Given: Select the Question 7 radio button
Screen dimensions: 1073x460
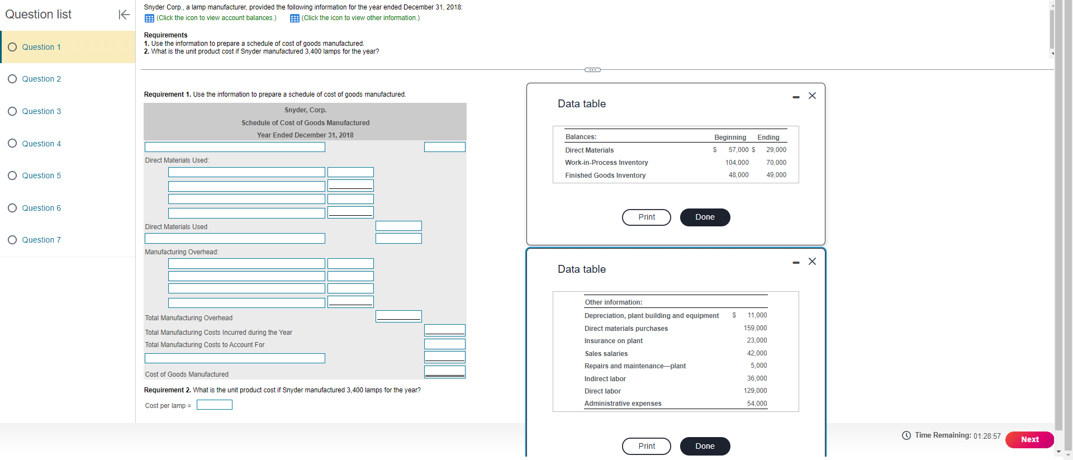Looking at the screenshot, I should coord(12,240).
